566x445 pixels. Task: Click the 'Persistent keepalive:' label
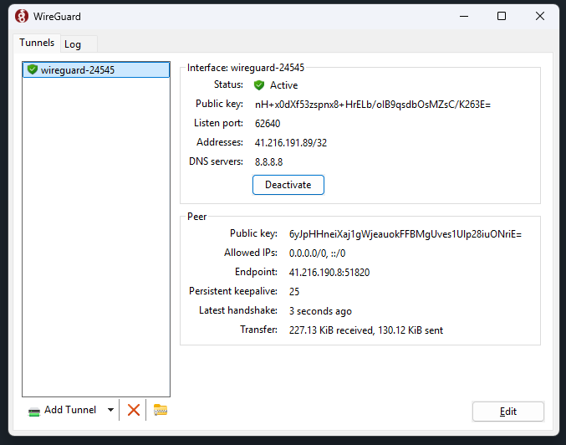coord(232,291)
